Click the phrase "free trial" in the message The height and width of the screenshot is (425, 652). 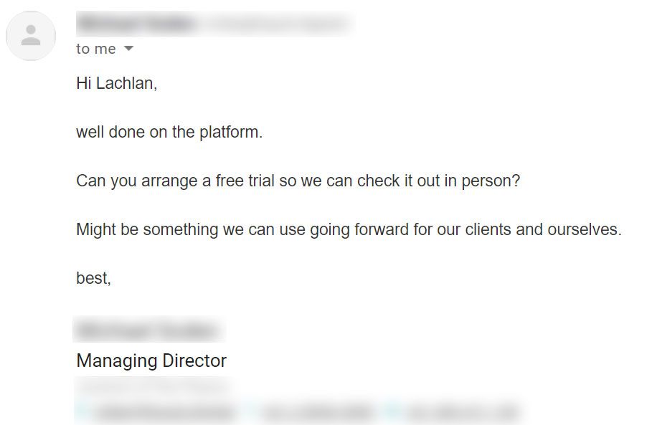245,181
